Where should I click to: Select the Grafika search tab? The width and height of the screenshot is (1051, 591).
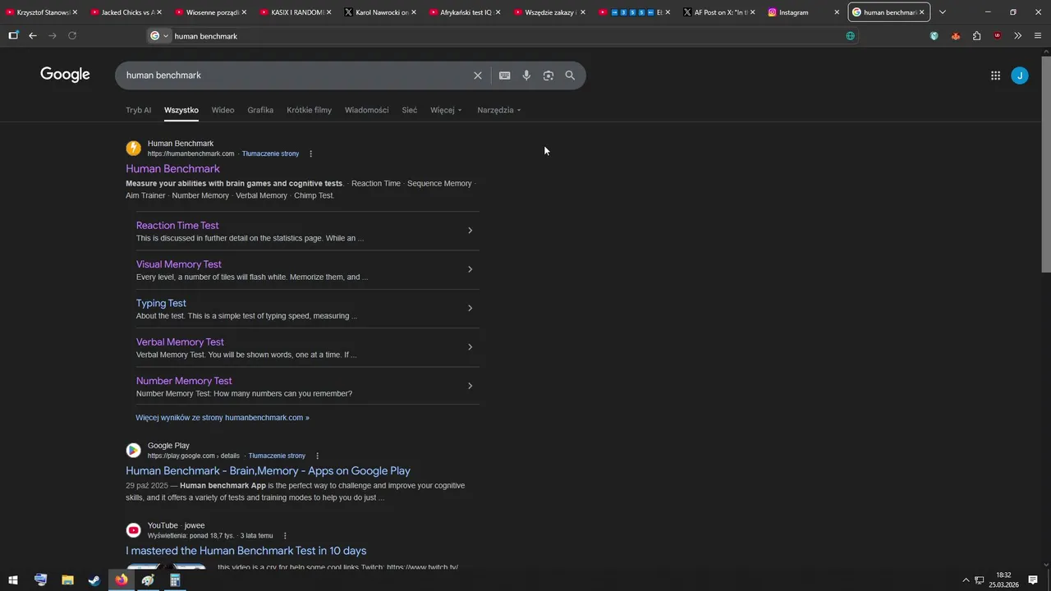[x=260, y=110]
